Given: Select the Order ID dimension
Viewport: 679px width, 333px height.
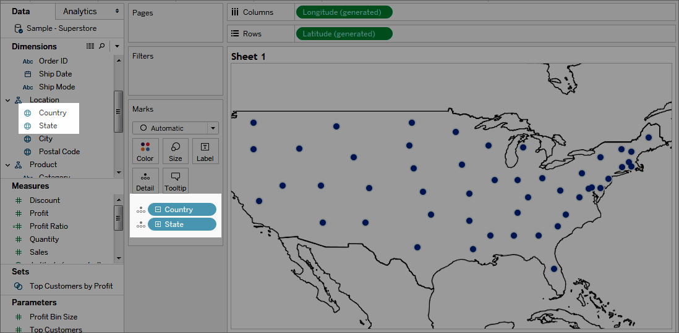Looking at the screenshot, I should 53,61.
